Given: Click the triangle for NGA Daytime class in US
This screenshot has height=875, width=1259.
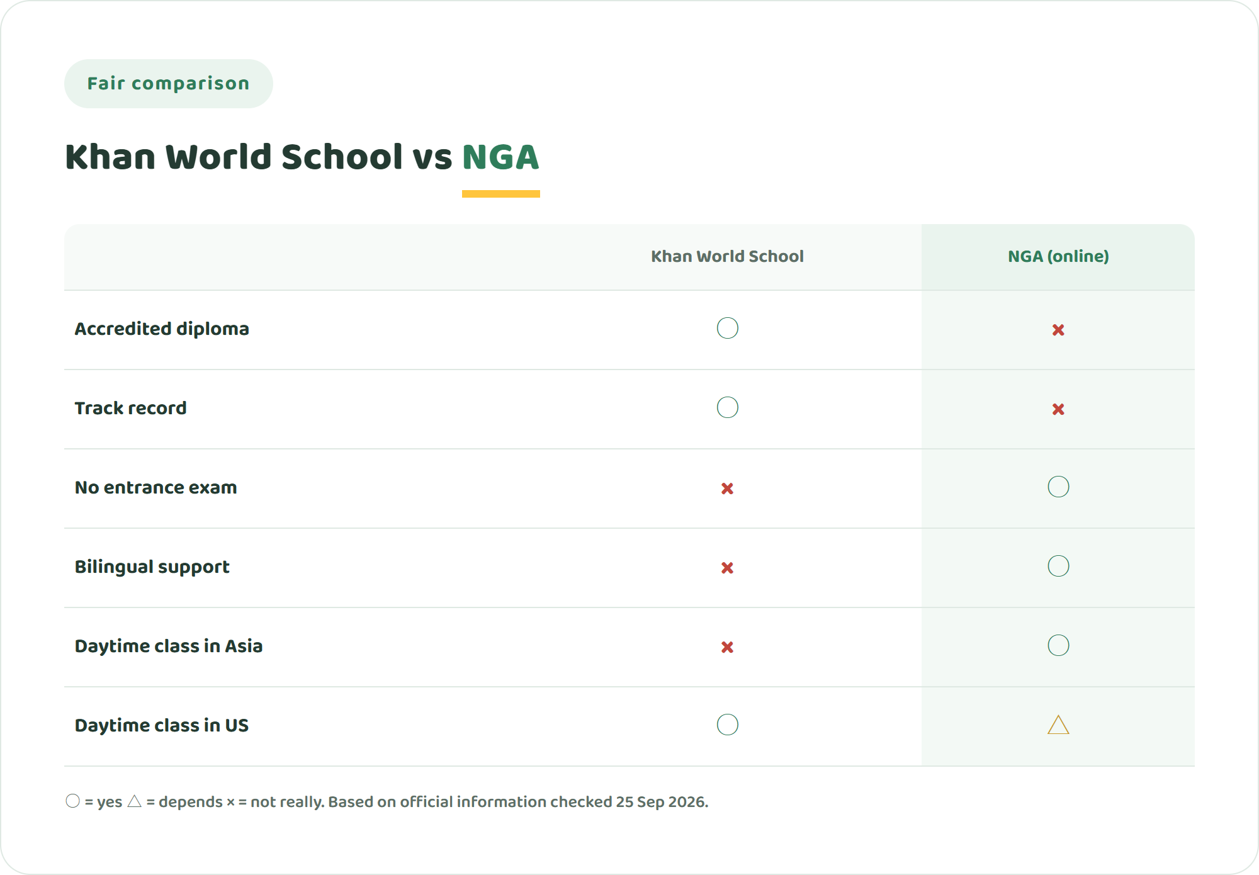Looking at the screenshot, I should tap(1058, 725).
